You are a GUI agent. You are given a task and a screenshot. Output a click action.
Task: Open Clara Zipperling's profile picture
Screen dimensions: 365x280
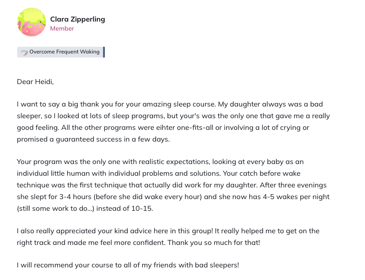(x=31, y=22)
